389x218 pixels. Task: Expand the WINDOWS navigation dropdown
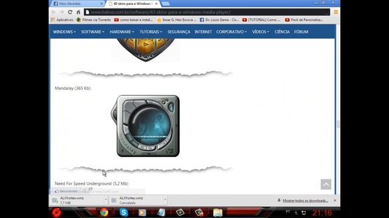[64, 31]
